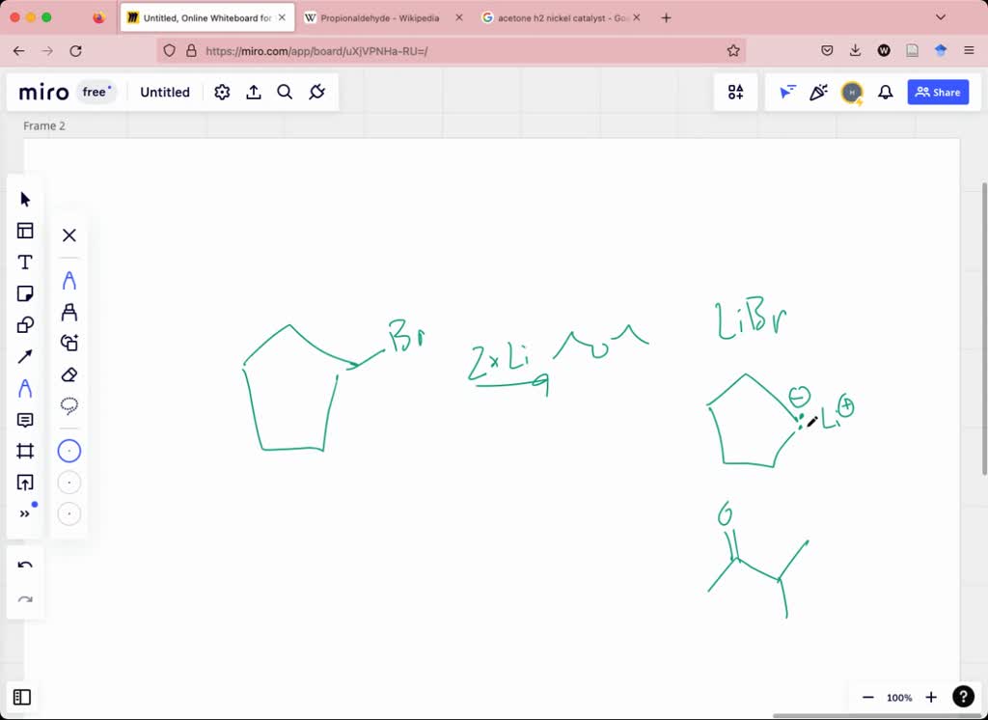Select the shapes tool
The width and height of the screenshot is (988, 720).
click(25, 325)
